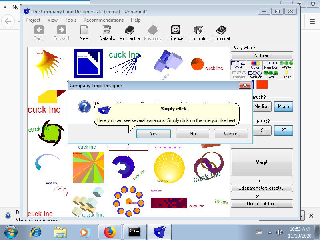The image size is (320, 240).
Task: Close the Company Logo Designer dialog
Action: (245, 85)
